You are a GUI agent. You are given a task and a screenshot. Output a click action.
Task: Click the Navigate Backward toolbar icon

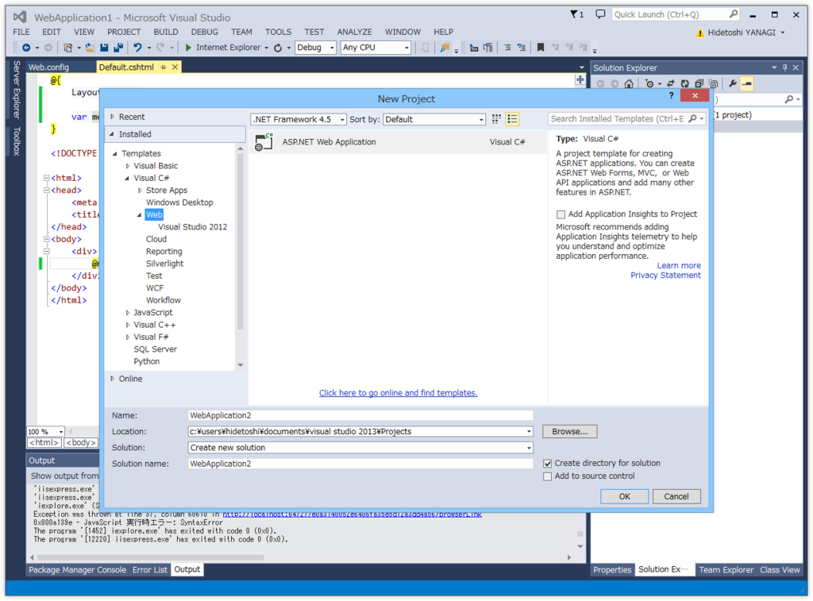[26, 47]
